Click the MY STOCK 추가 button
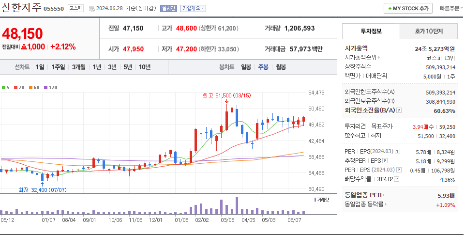465x235 pixels. click(x=408, y=8)
